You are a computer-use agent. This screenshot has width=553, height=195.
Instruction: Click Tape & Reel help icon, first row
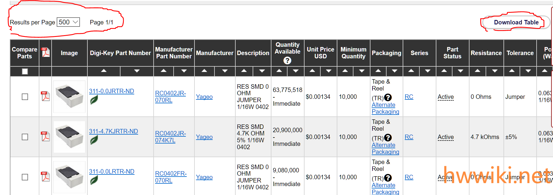[388, 97]
